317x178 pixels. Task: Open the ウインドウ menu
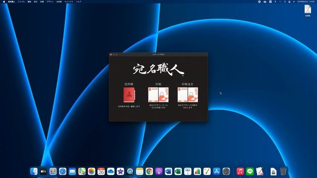click(x=69, y=1)
